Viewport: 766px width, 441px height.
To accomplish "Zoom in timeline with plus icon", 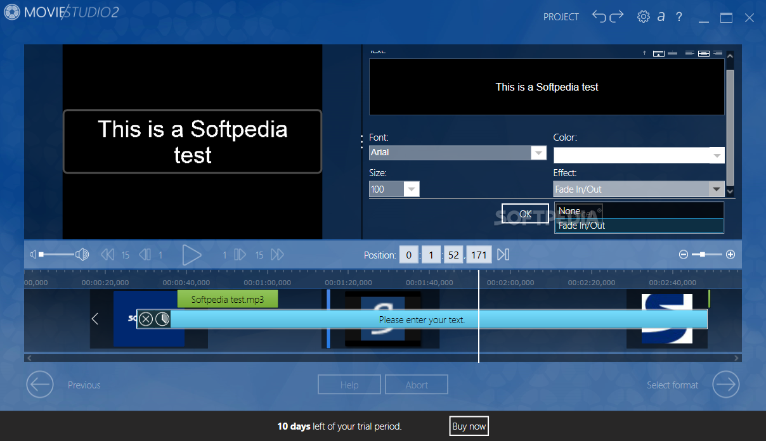I will point(730,255).
